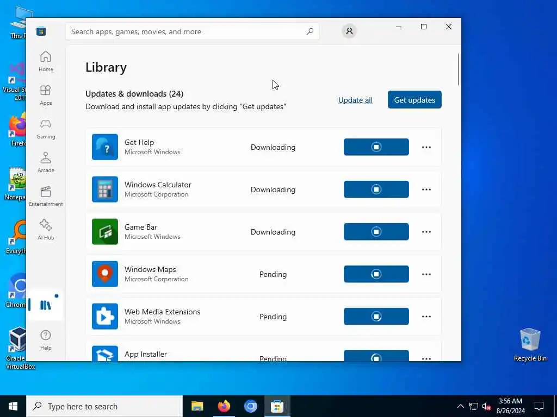Open the Entertainment section
The width and height of the screenshot is (557, 417).
46,196
